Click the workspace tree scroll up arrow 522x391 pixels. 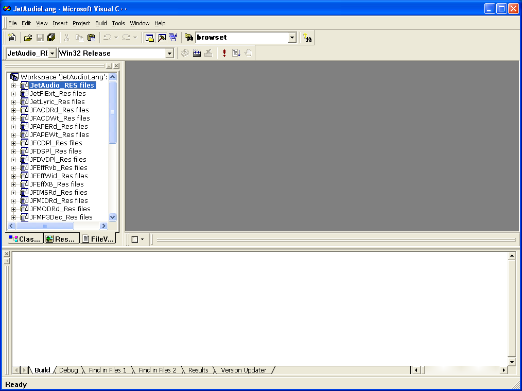coord(113,77)
